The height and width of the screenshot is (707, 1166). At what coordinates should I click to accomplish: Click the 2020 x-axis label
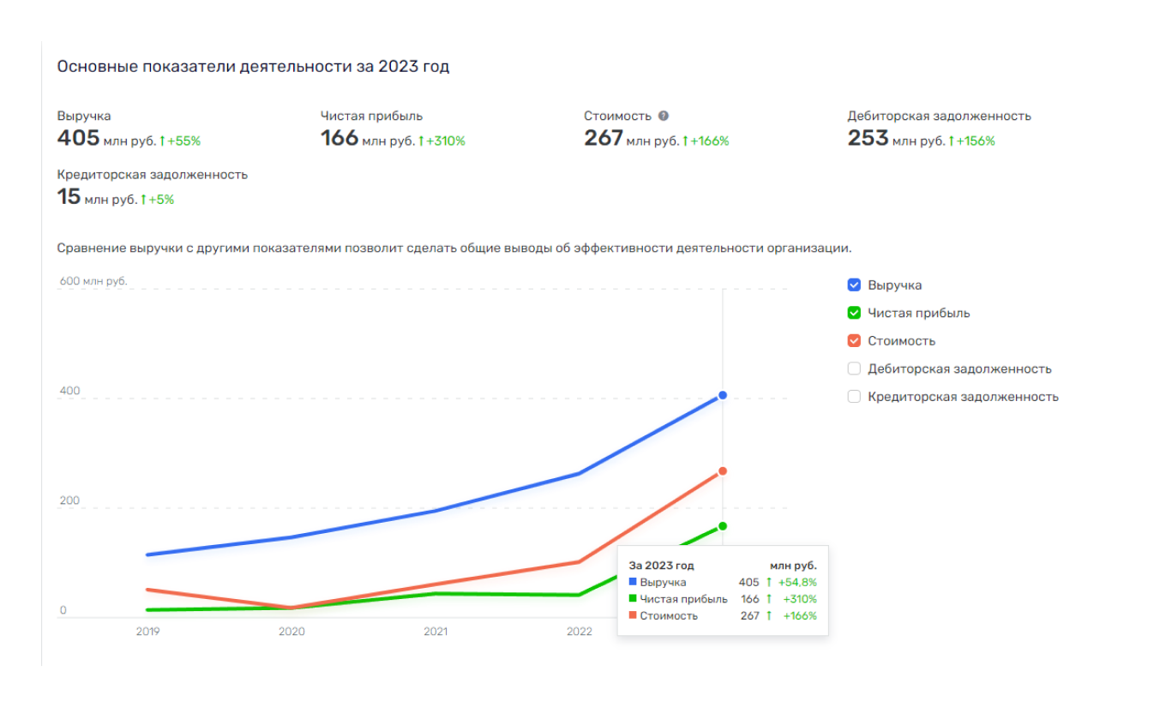coord(291,632)
